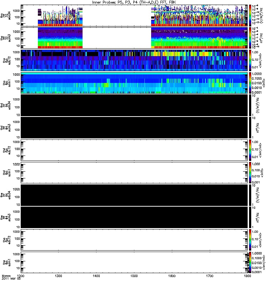Click the '0.0001' color scale value of the fbk scm1
The height and width of the screenshot is (286, 268).
(257, 272)
